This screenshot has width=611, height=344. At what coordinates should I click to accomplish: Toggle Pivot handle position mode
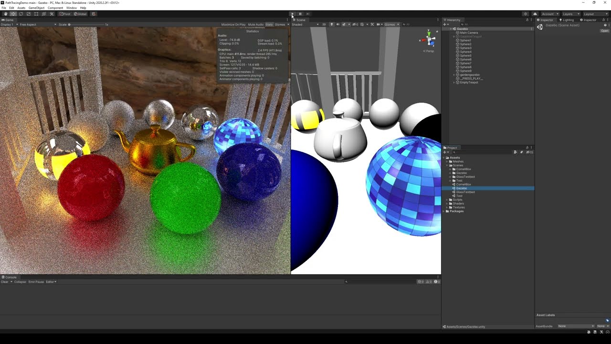(65, 14)
